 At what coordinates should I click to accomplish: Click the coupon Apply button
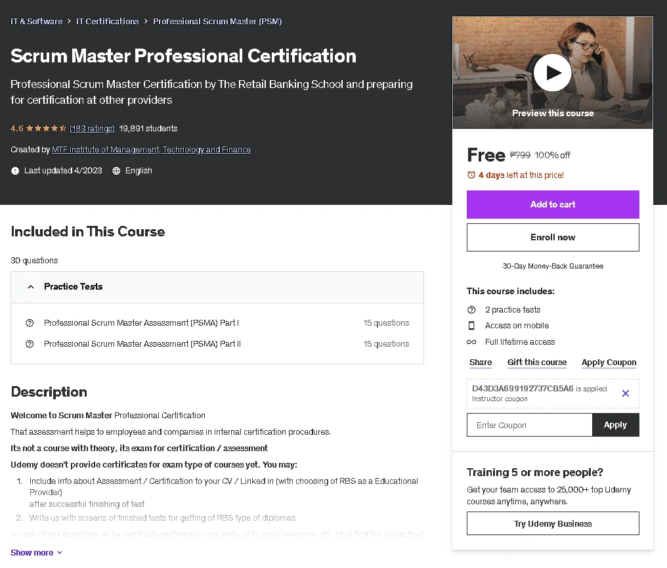pyautogui.click(x=616, y=425)
